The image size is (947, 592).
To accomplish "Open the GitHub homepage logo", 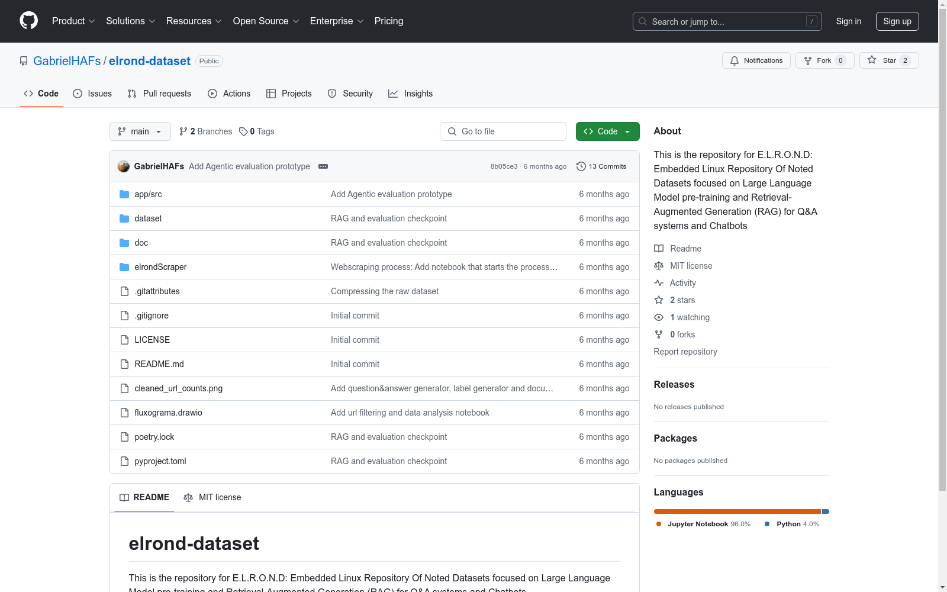I will pos(28,21).
